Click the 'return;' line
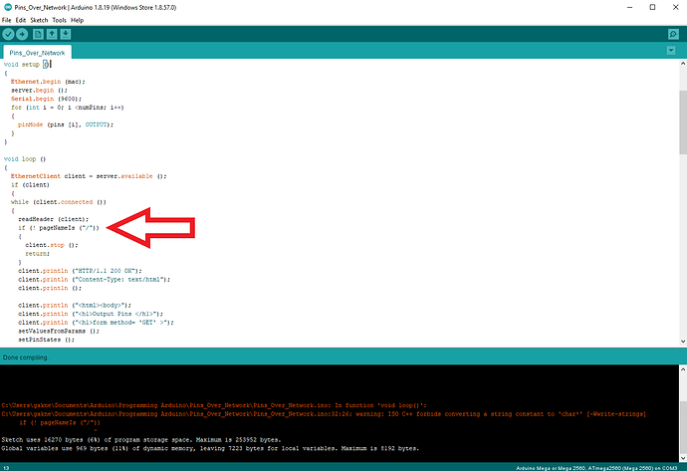Image resolution: width=687 pixels, height=471 pixels. 37,254
